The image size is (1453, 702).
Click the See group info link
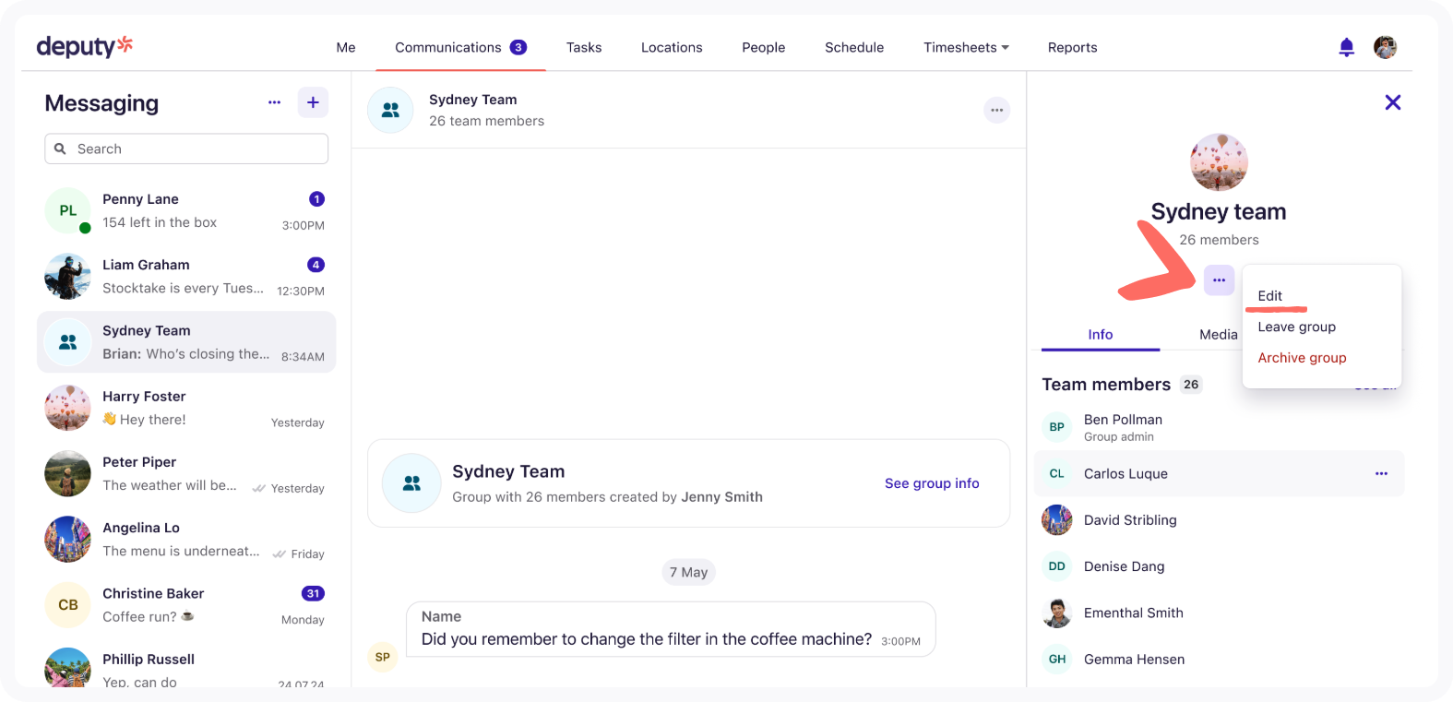coord(931,483)
